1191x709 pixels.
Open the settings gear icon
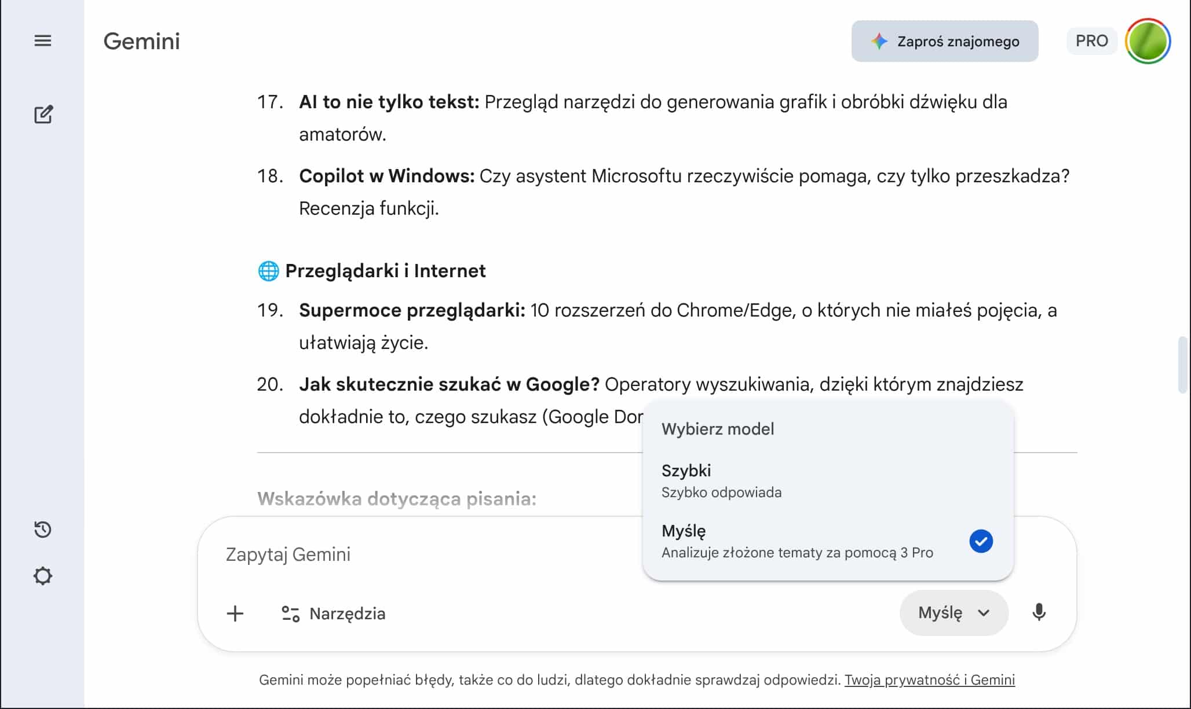43,576
